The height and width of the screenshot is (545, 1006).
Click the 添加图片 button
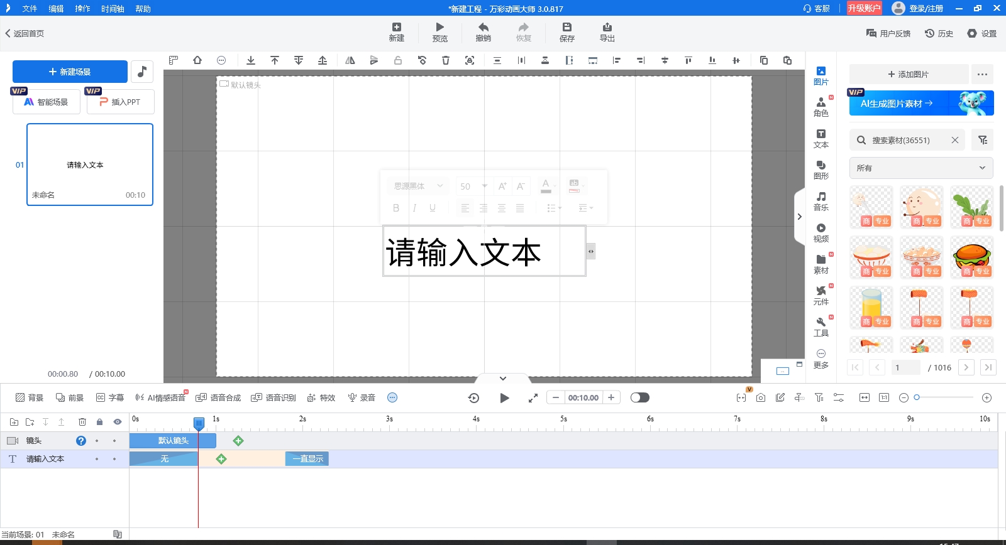pos(908,74)
